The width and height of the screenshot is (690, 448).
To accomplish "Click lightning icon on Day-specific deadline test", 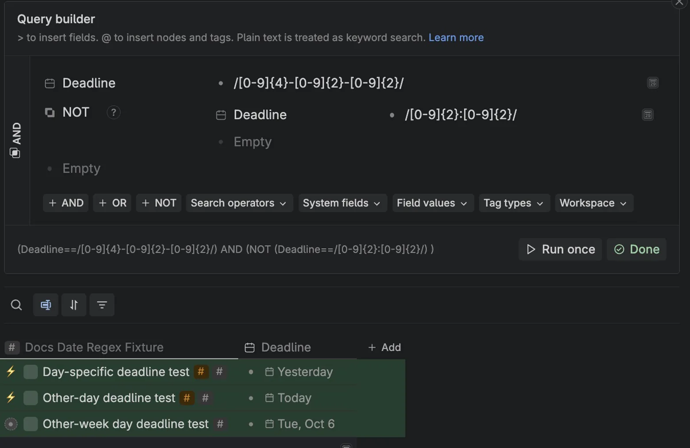I will click(11, 372).
